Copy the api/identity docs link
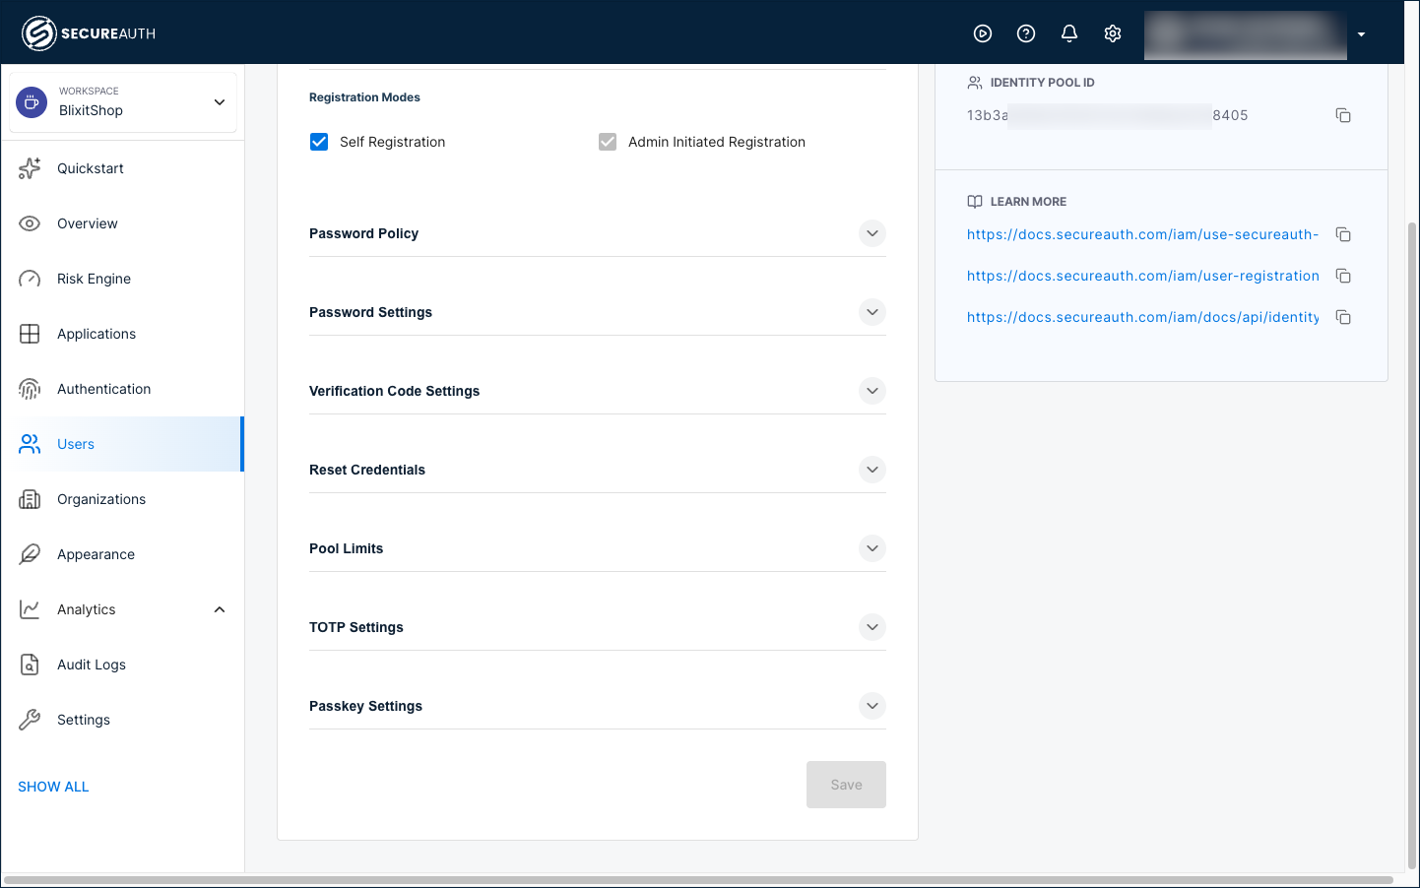Screen dimensions: 1420x888 click(x=1343, y=317)
